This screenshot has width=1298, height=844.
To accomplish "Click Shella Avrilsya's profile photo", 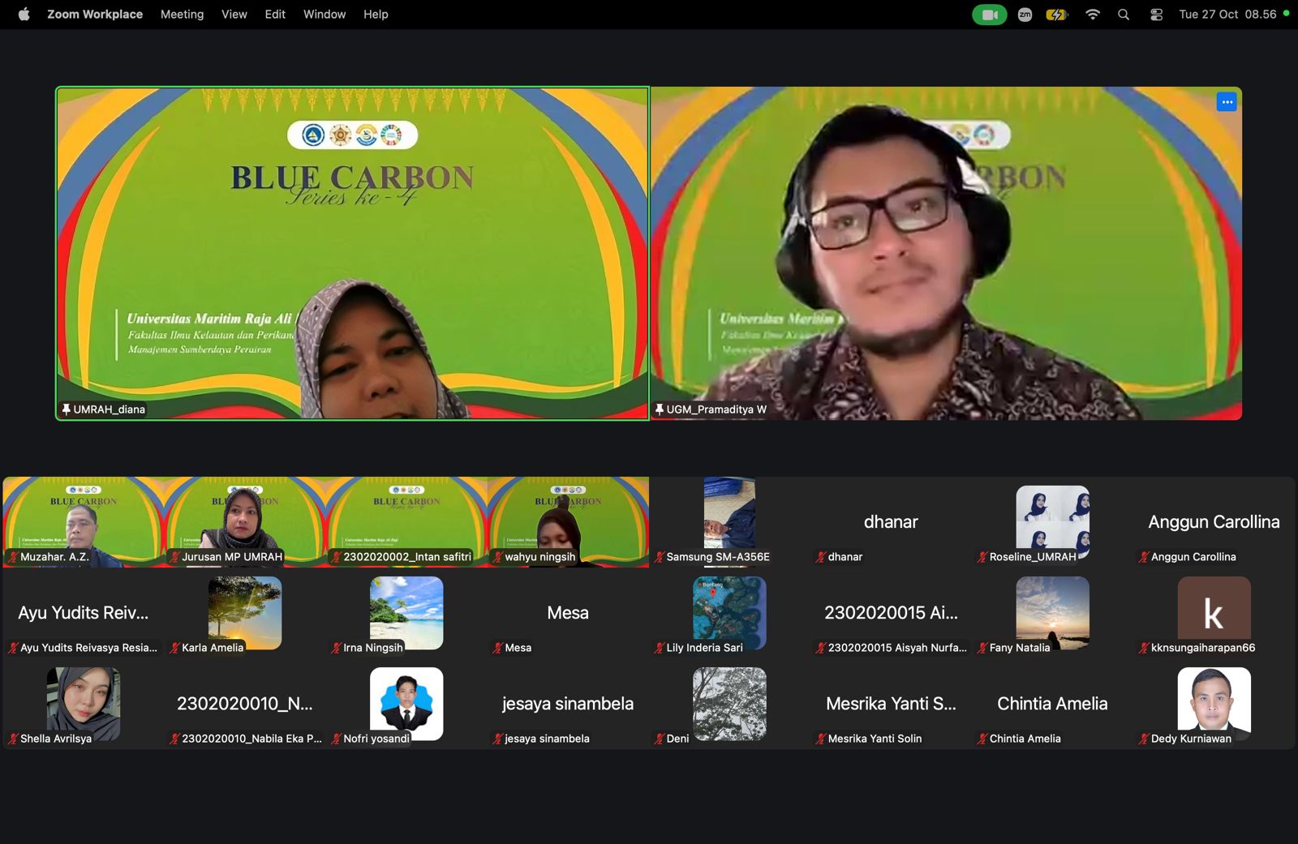I will pyautogui.click(x=84, y=703).
